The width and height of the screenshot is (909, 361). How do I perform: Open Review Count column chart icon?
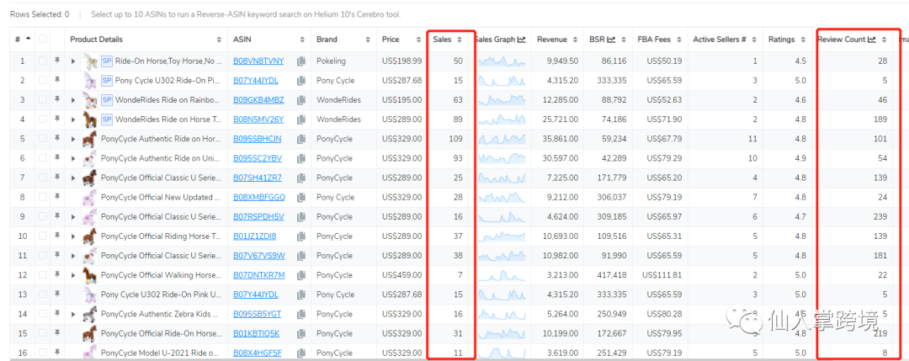tap(871, 40)
